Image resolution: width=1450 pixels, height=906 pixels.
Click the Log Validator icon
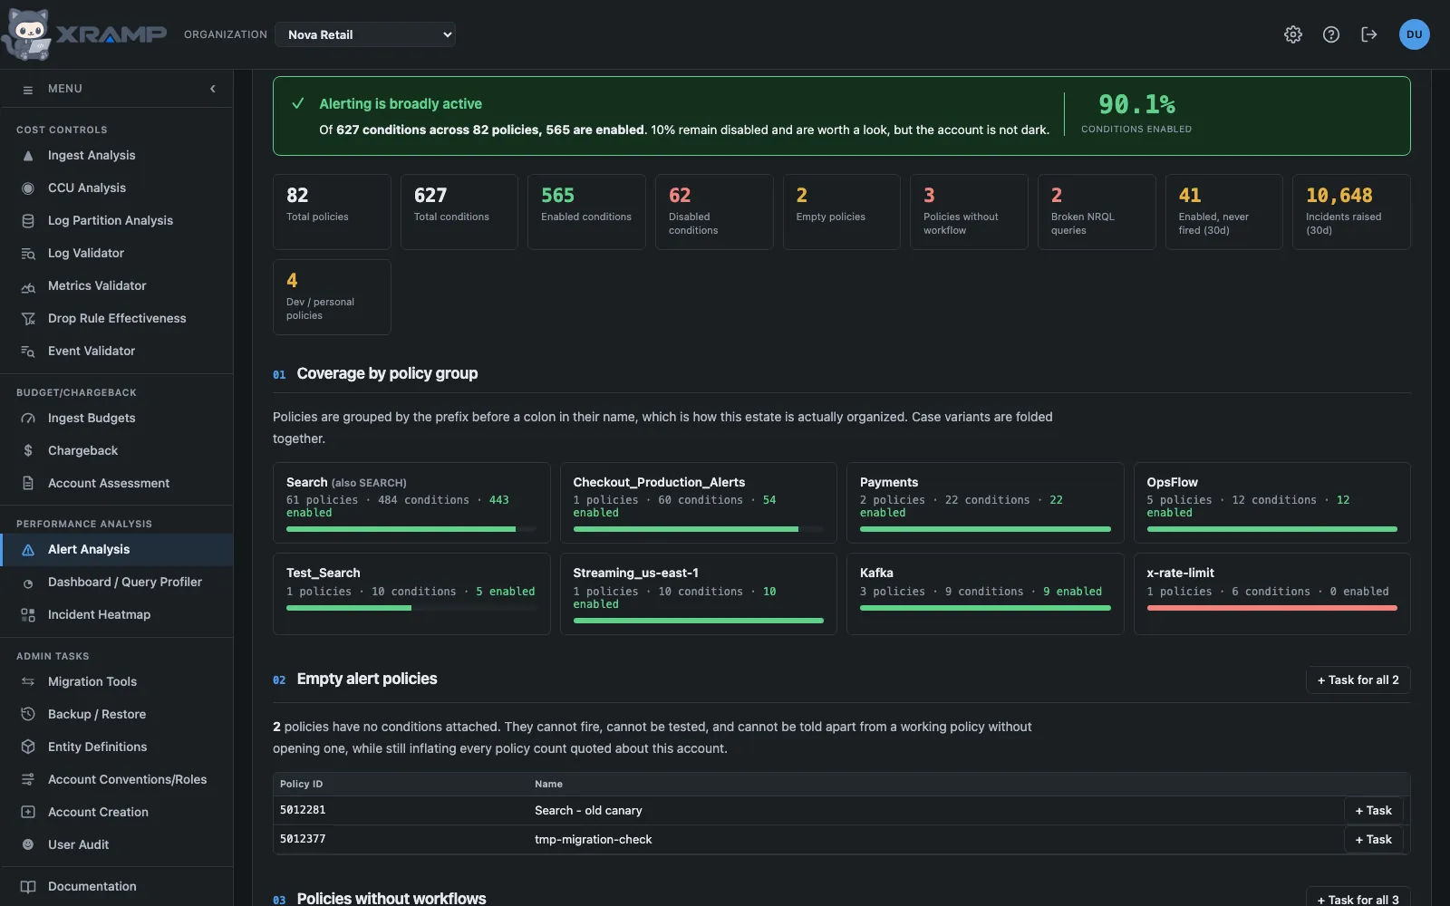point(28,254)
